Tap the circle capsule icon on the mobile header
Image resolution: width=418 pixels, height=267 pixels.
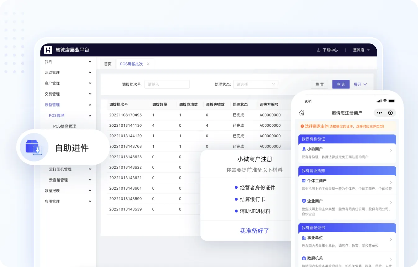pos(391,113)
